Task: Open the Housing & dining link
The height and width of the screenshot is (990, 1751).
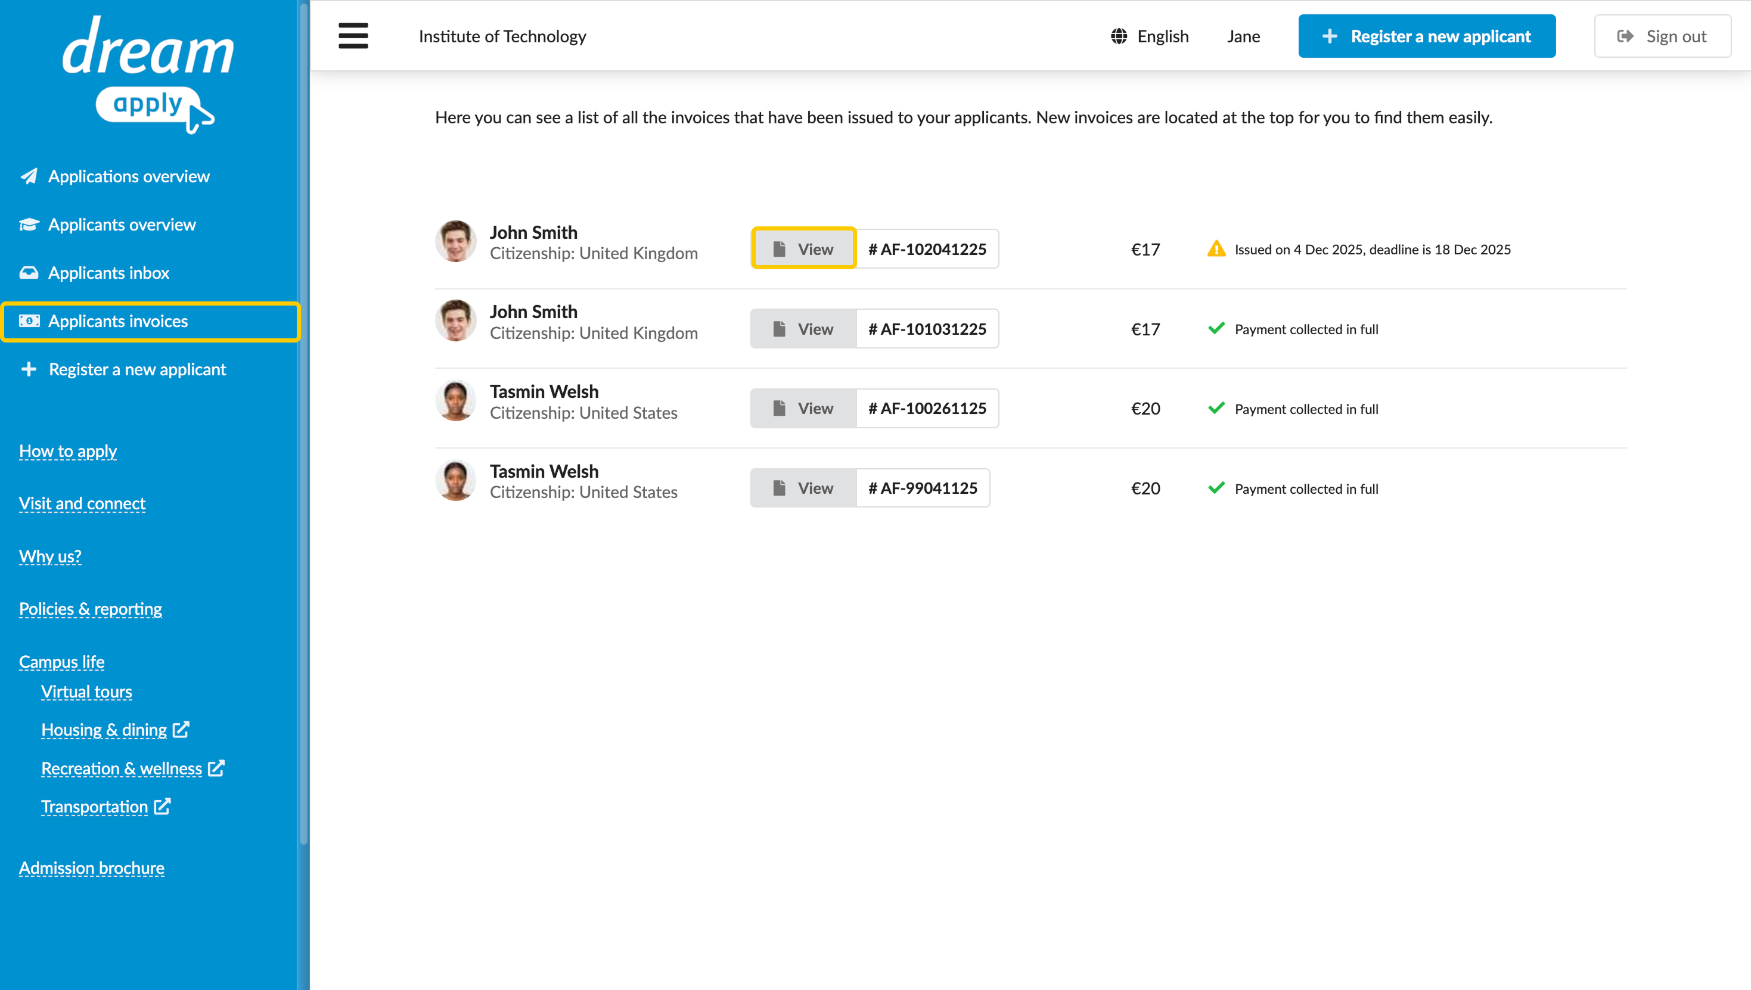Action: coord(104,730)
